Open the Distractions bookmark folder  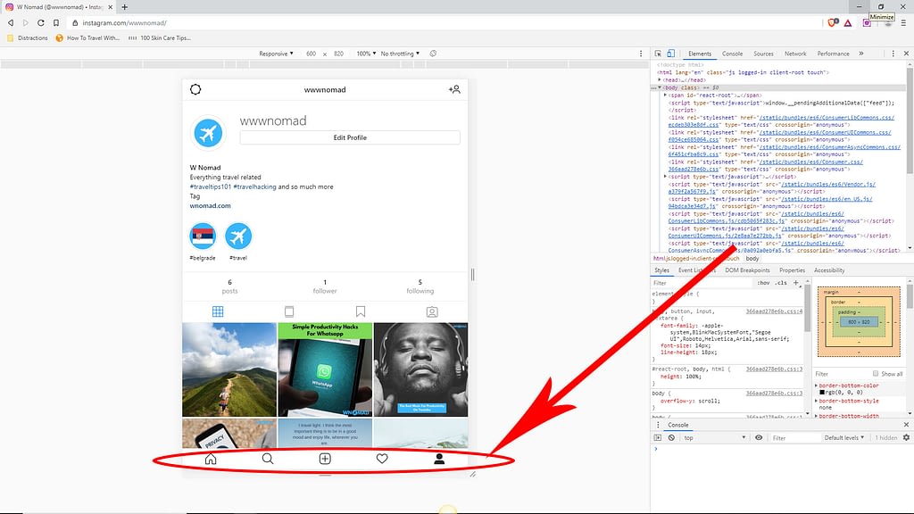click(x=28, y=37)
